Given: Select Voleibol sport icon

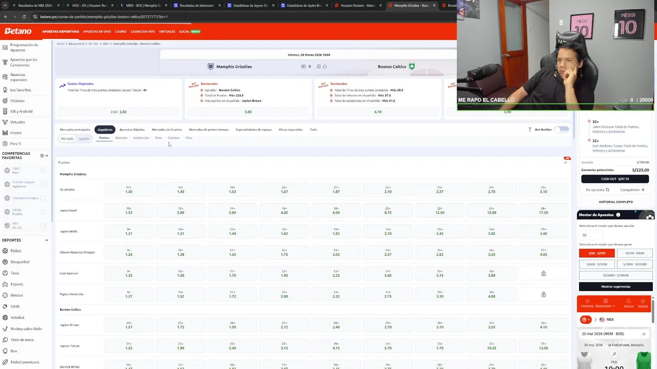Looking at the screenshot, I should [5, 317].
